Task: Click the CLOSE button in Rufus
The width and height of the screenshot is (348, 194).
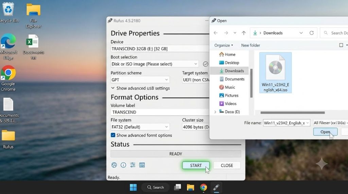Action: [x=227, y=166]
